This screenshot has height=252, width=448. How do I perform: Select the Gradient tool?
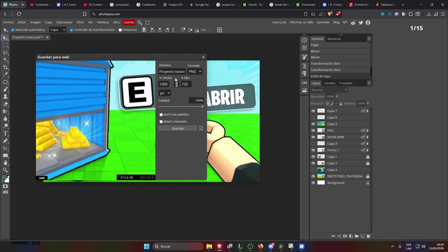click(x=5, y=111)
